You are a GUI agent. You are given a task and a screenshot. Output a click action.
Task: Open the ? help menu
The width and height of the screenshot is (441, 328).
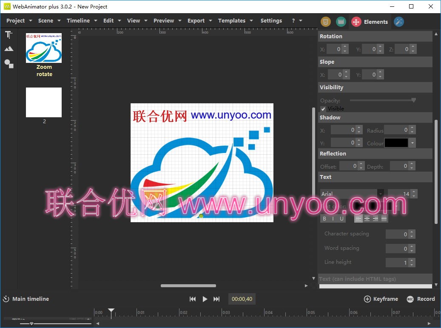click(x=297, y=20)
